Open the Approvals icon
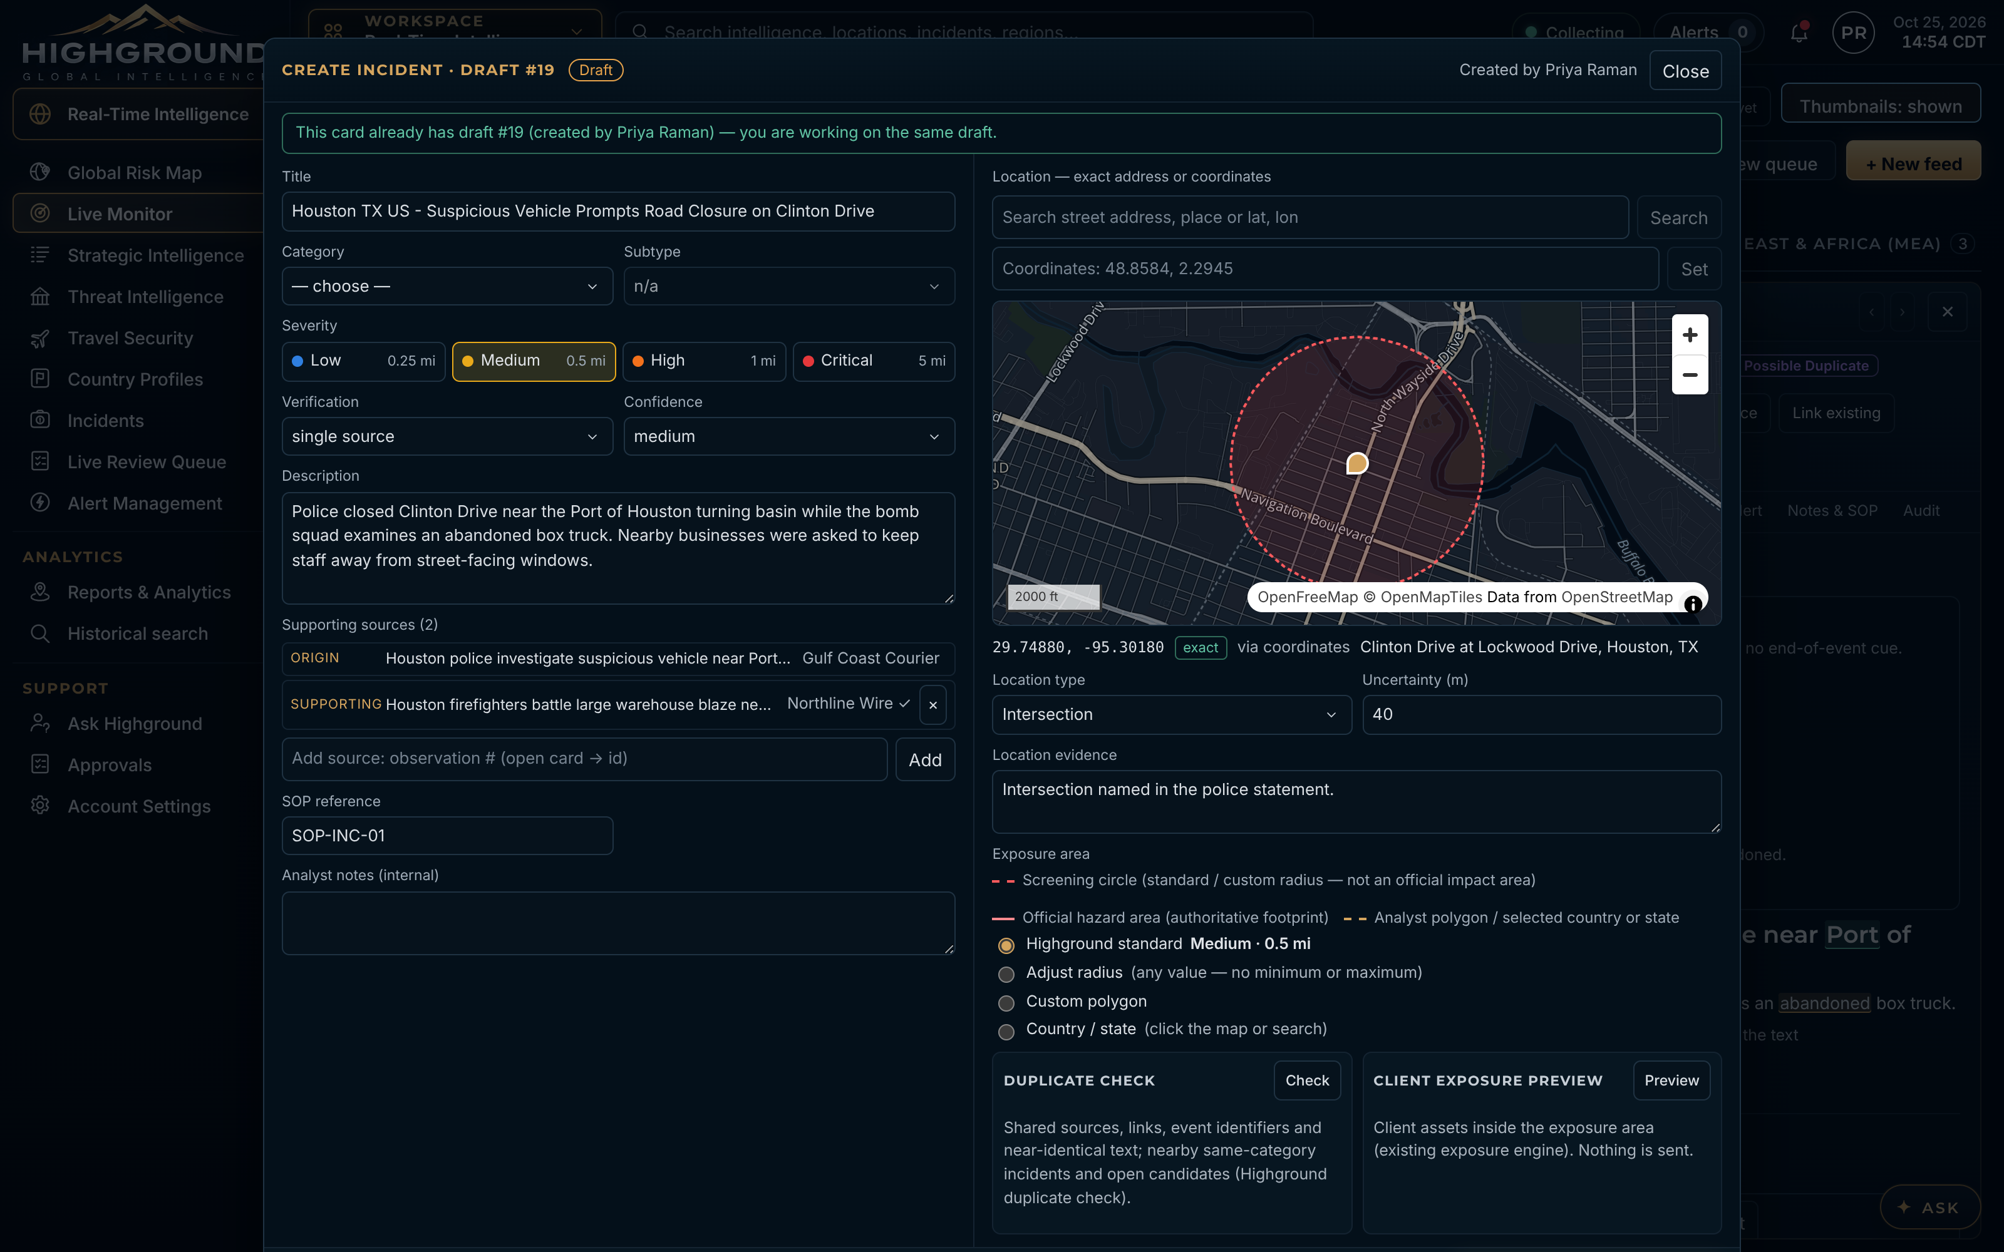 point(39,765)
